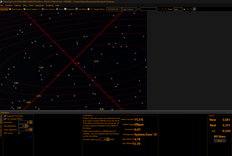Screen dimensions: 232x156
Task: Click the Max Brightness value field
Action: pyautogui.click(x=21, y=126)
